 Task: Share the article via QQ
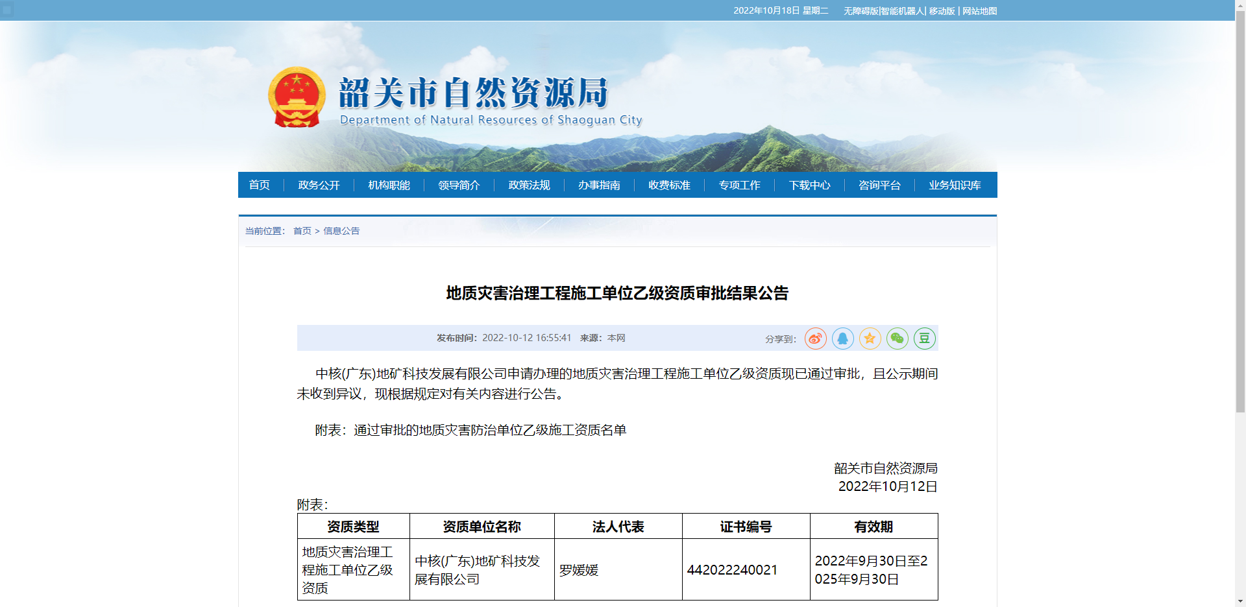click(x=842, y=338)
